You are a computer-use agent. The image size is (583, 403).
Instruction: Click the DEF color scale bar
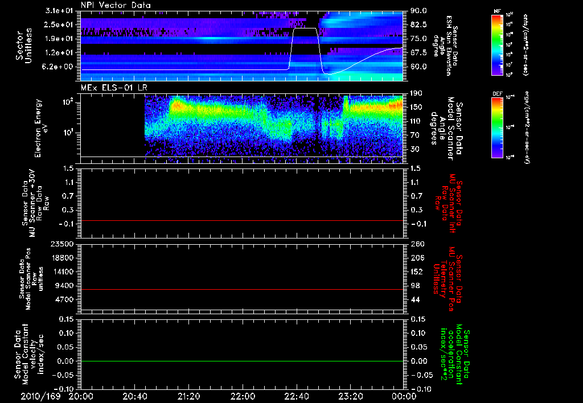498,128
